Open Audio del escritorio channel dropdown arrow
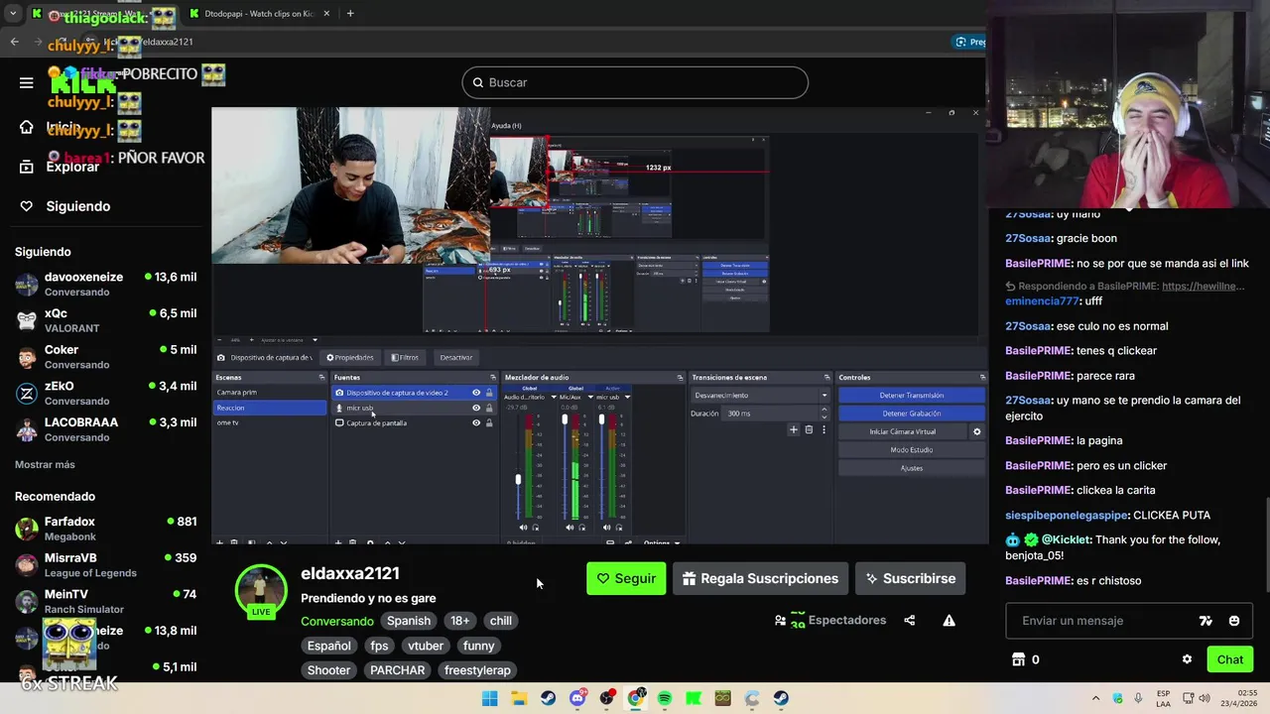This screenshot has height=714, width=1270. click(x=554, y=397)
